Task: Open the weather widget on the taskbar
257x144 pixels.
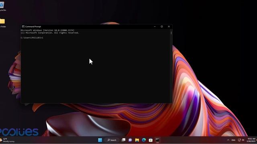Action: 7,140
